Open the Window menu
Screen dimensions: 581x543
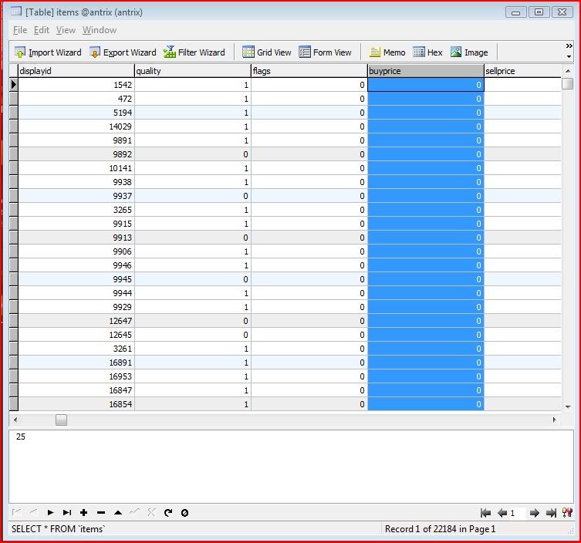[x=100, y=30]
